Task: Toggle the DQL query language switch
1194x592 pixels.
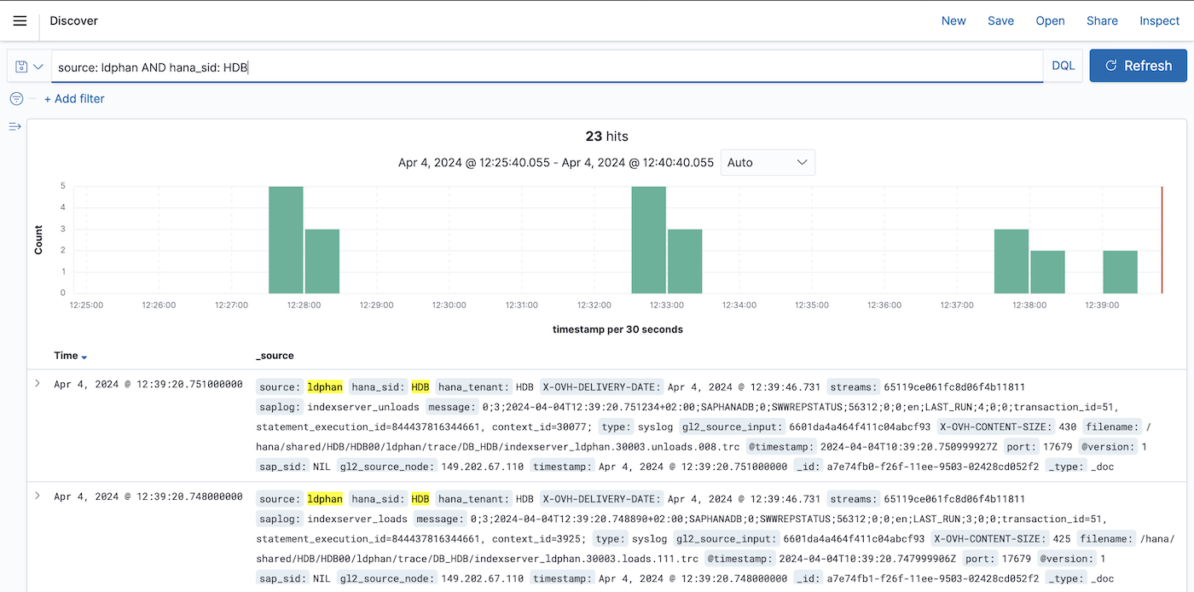Action: click(1063, 66)
